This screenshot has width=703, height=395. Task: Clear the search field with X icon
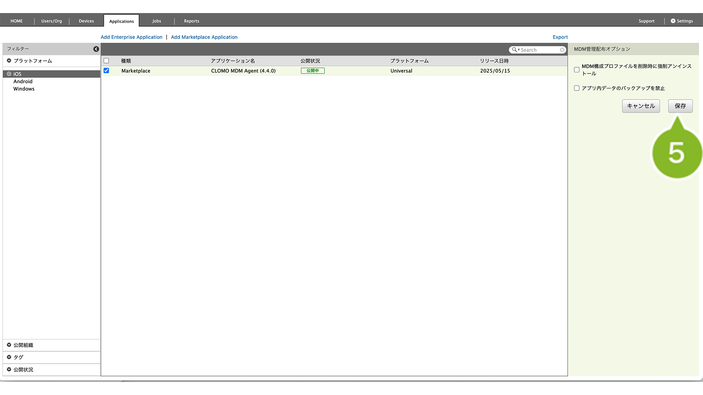(x=562, y=50)
